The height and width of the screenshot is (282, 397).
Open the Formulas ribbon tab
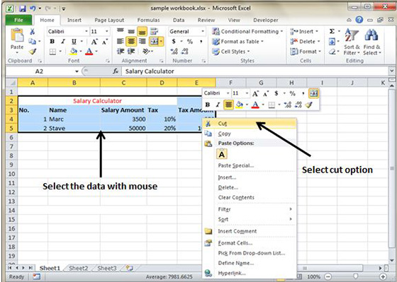(148, 20)
